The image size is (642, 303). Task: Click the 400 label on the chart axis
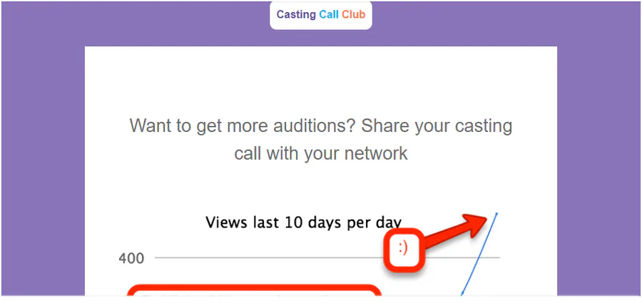point(131,258)
